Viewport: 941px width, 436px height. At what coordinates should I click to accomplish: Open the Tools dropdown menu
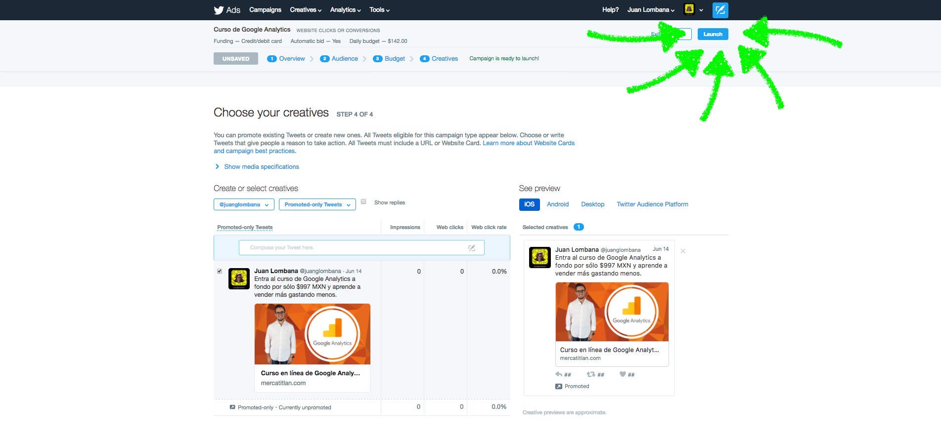click(379, 10)
